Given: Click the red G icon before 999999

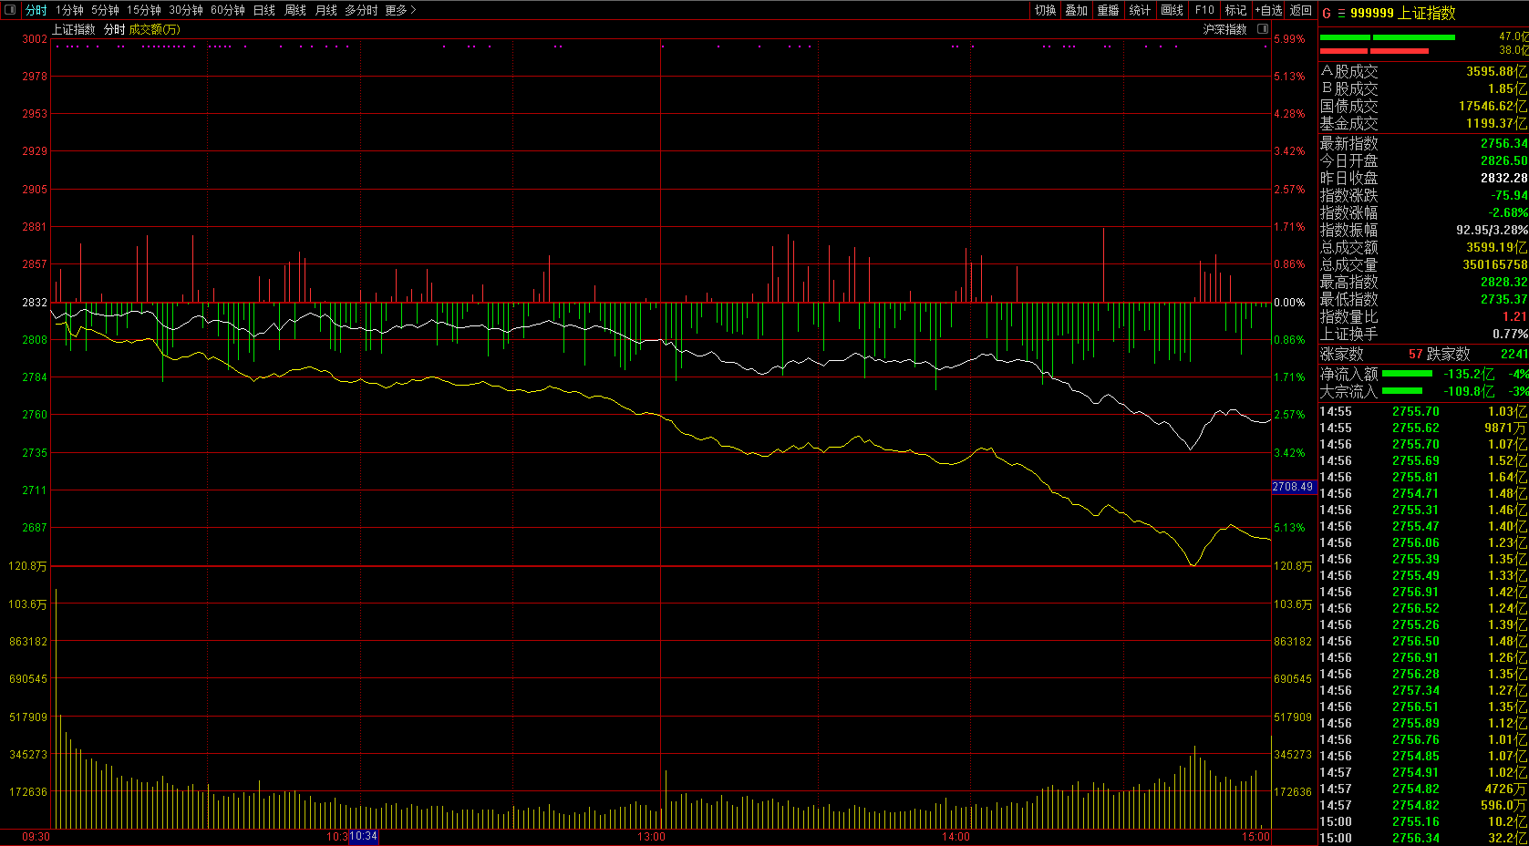Looking at the screenshot, I should (x=1327, y=13).
